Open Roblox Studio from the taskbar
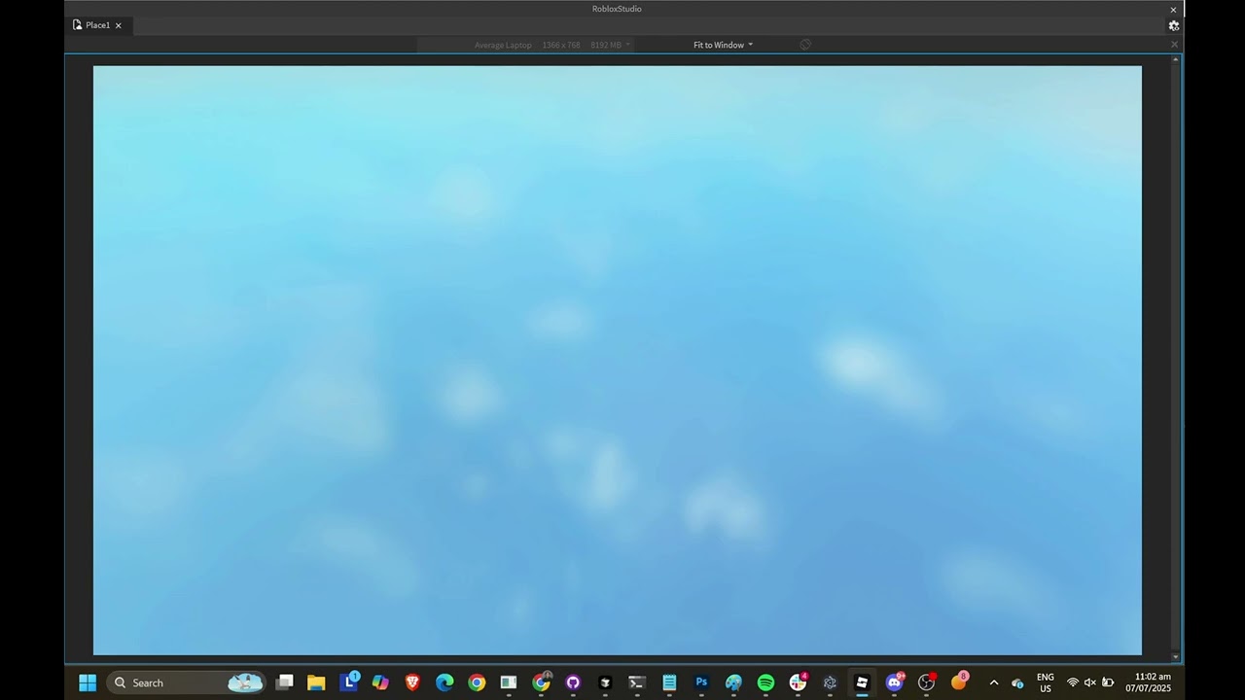 pos(862,682)
